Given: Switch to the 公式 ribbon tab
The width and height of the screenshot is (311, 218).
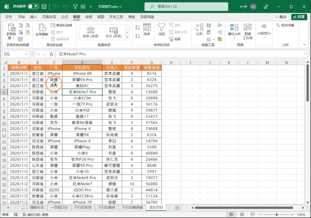Looking at the screenshot, I should pyautogui.click(x=65, y=17).
